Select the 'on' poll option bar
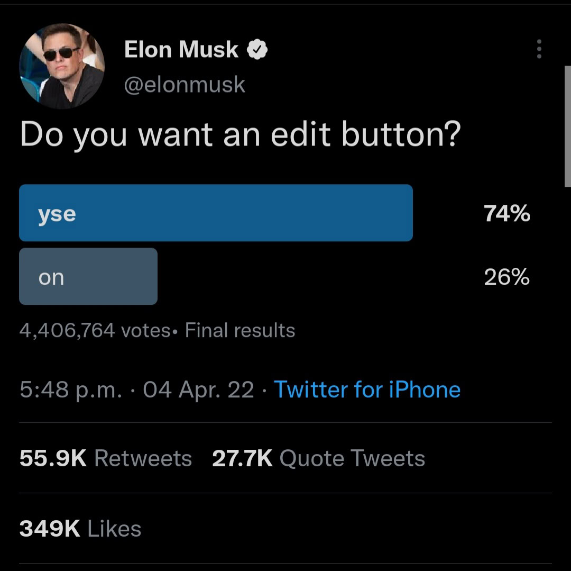 click(x=88, y=276)
